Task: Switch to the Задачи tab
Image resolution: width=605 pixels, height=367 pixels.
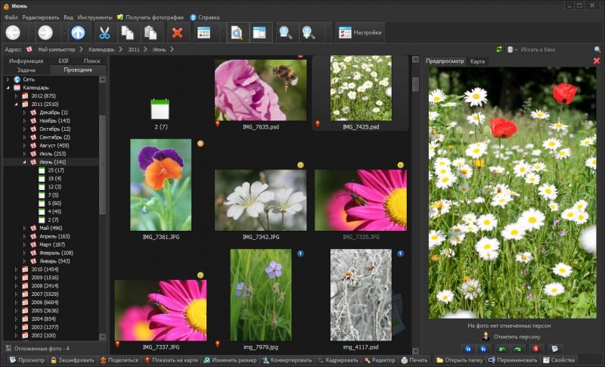Action: pos(26,70)
